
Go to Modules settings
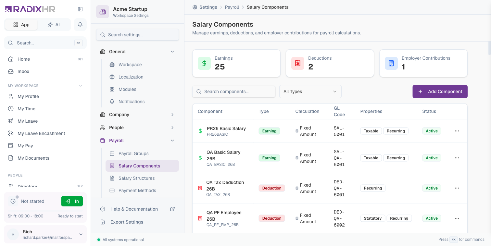(142, 89)
